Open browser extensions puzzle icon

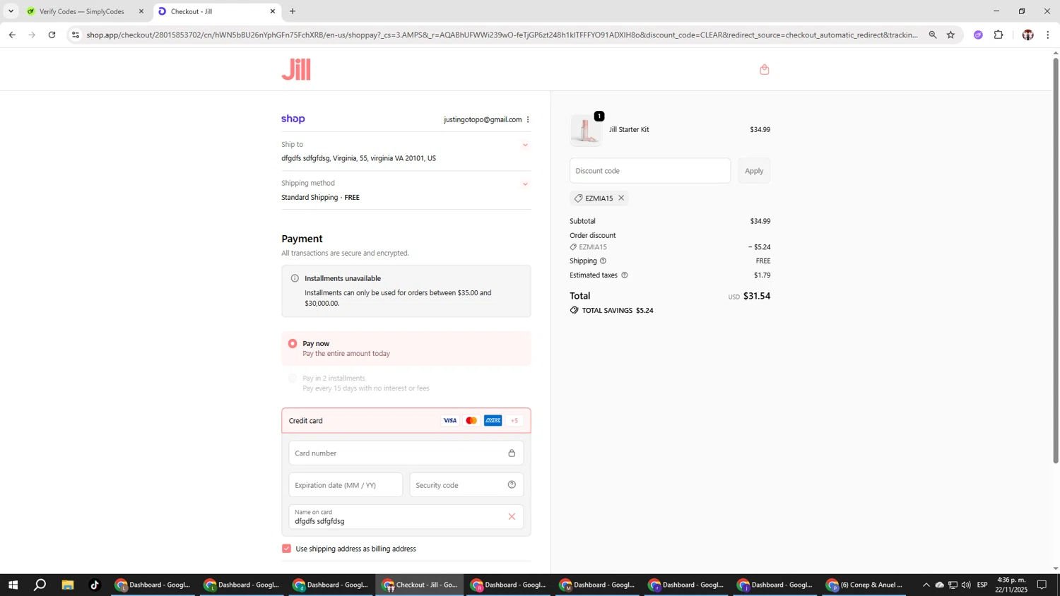pos(999,35)
